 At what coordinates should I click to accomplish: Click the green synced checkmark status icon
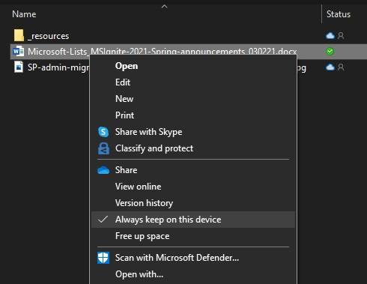tap(330, 52)
